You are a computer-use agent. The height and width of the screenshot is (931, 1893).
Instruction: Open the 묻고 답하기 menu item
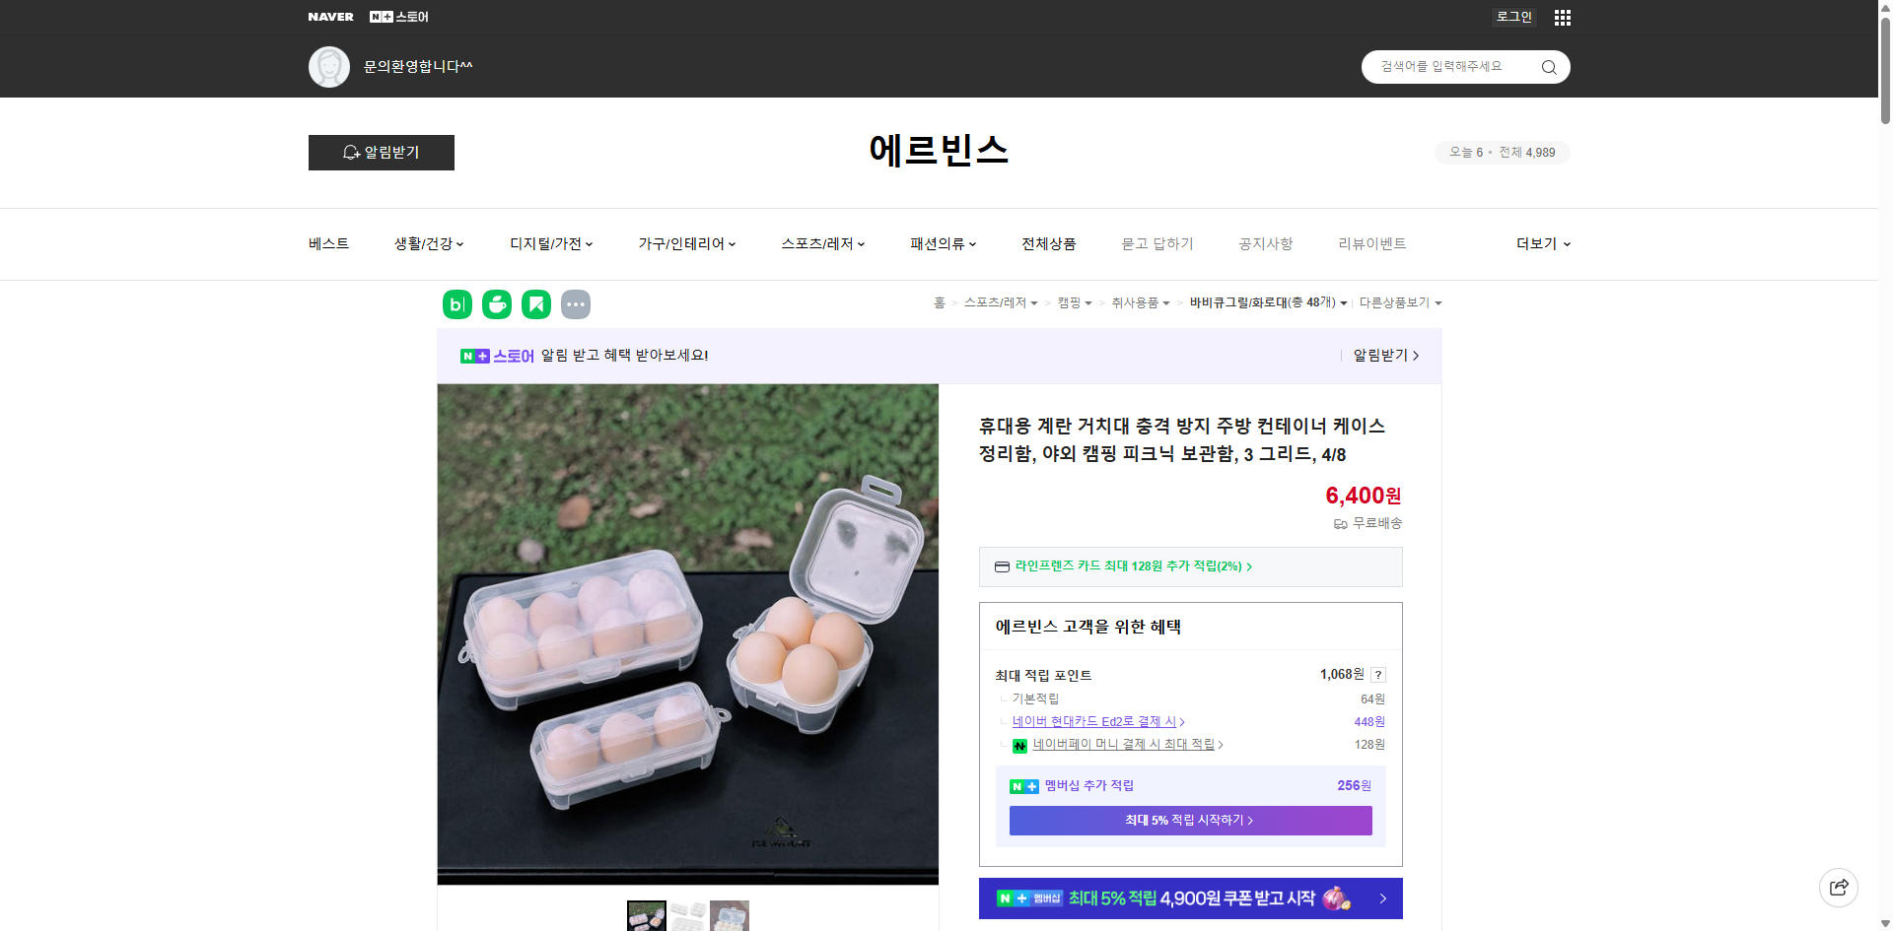pos(1157,243)
